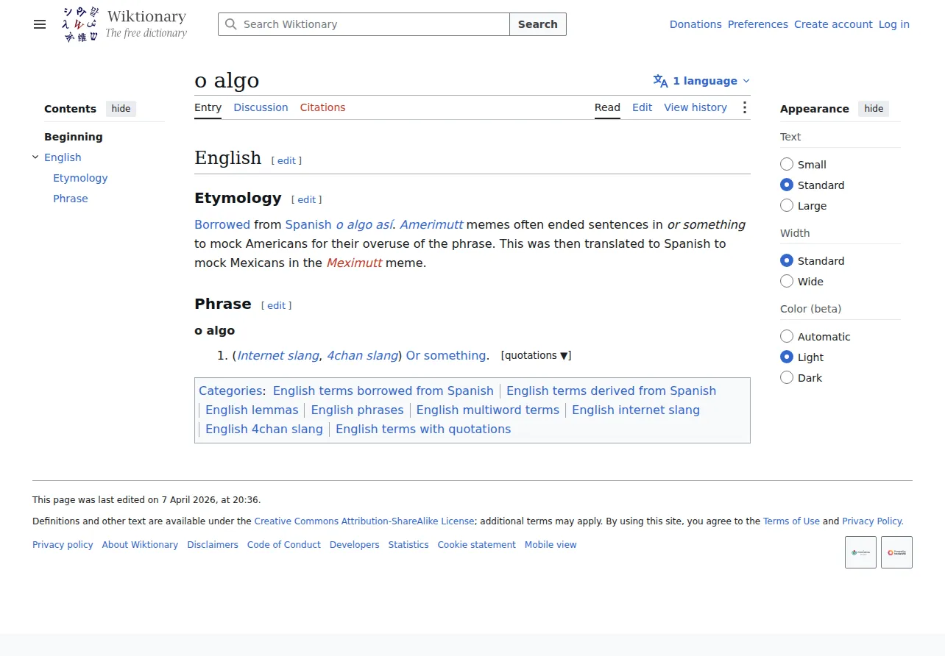Click edit next to Etymology heading
The height and width of the screenshot is (656, 945).
[x=306, y=199]
